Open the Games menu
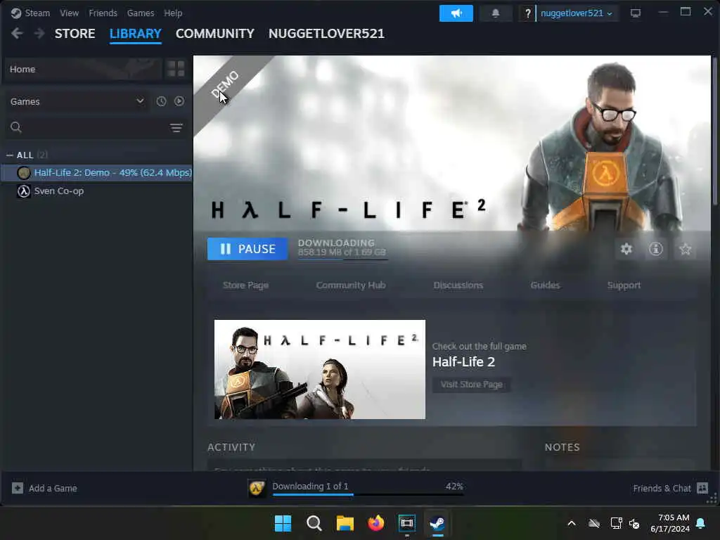 [141, 13]
